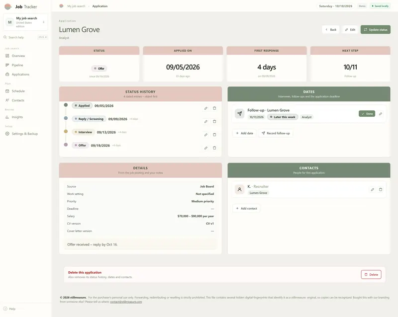Click the Applied status chip
Viewport: 398px width, 317px height.
pyautogui.click(x=82, y=106)
